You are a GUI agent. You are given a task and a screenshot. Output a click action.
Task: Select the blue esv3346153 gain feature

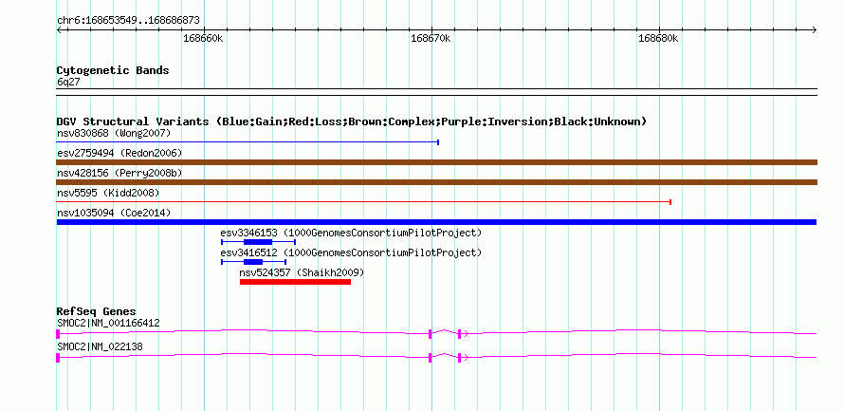coord(258,242)
